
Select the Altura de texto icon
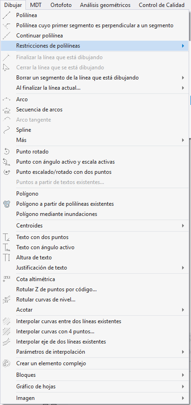click(x=6, y=258)
